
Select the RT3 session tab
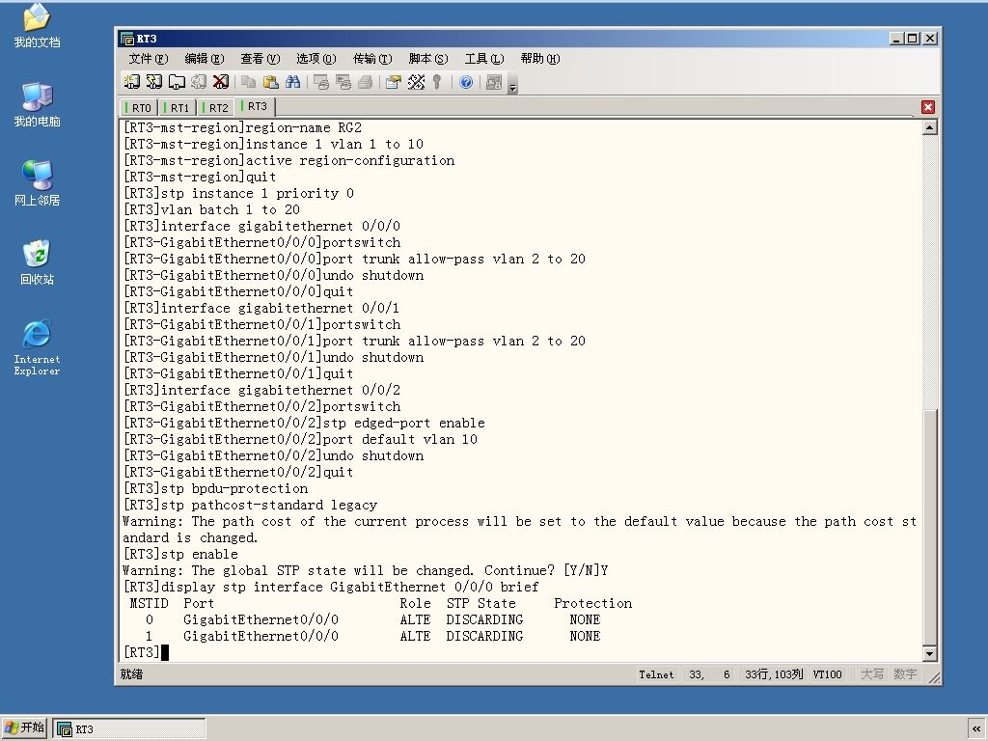(255, 106)
